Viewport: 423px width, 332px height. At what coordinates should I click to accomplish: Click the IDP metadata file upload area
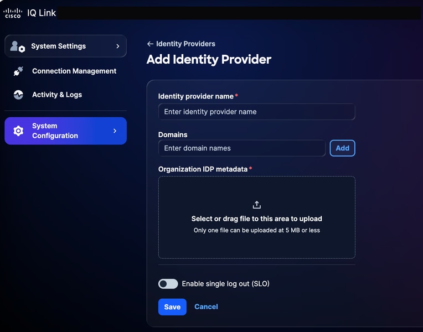click(256, 217)
